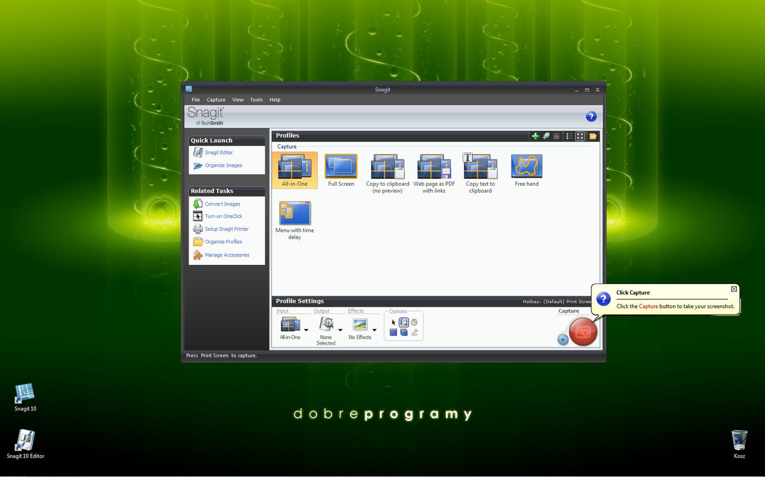765x477 pixels.
Task: Click the red Capture button
Action: pyautogui.click(x=583, y=332)
